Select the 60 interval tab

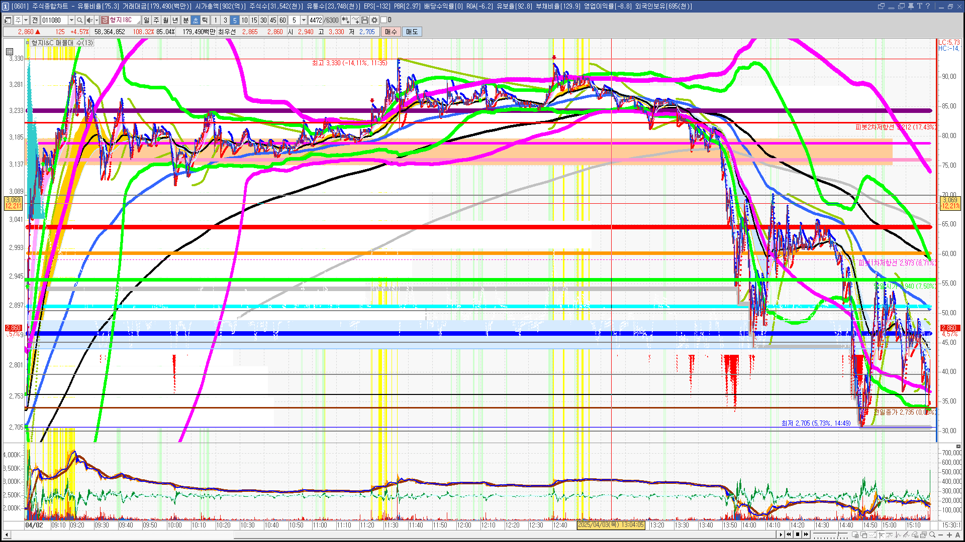coord(282,20)
